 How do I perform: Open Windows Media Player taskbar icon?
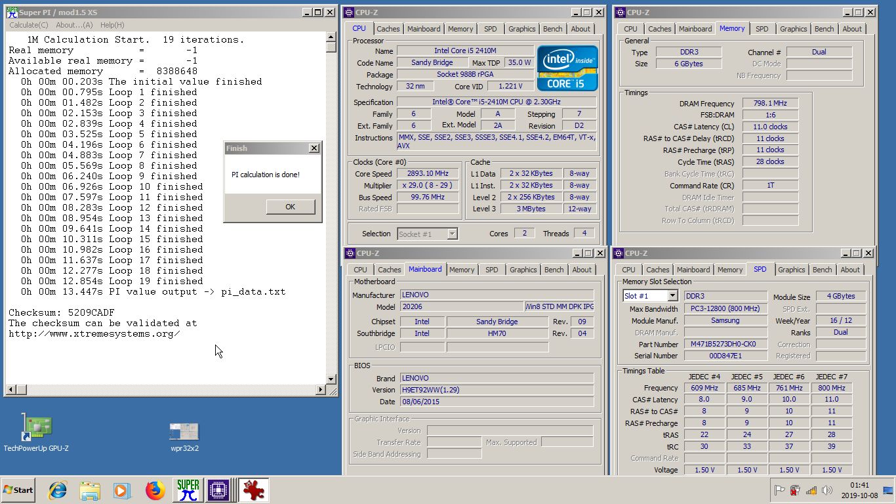coord(122,490)
